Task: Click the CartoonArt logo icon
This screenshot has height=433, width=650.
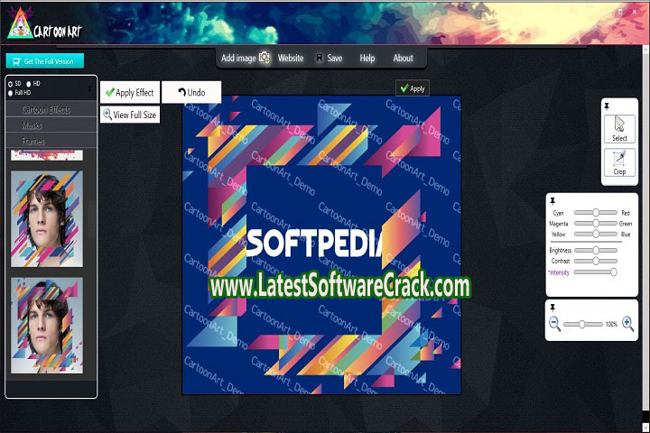Action: [16, 28]
